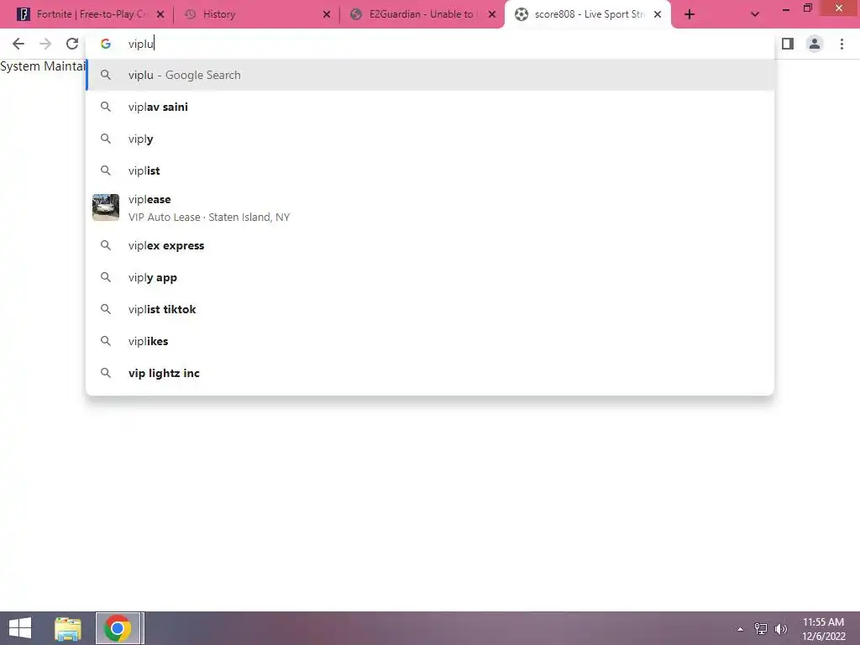The height and width of the screenshot is (645, 860).
Task: Open the clock showing 11:55 AM
Action: point(823,629)
